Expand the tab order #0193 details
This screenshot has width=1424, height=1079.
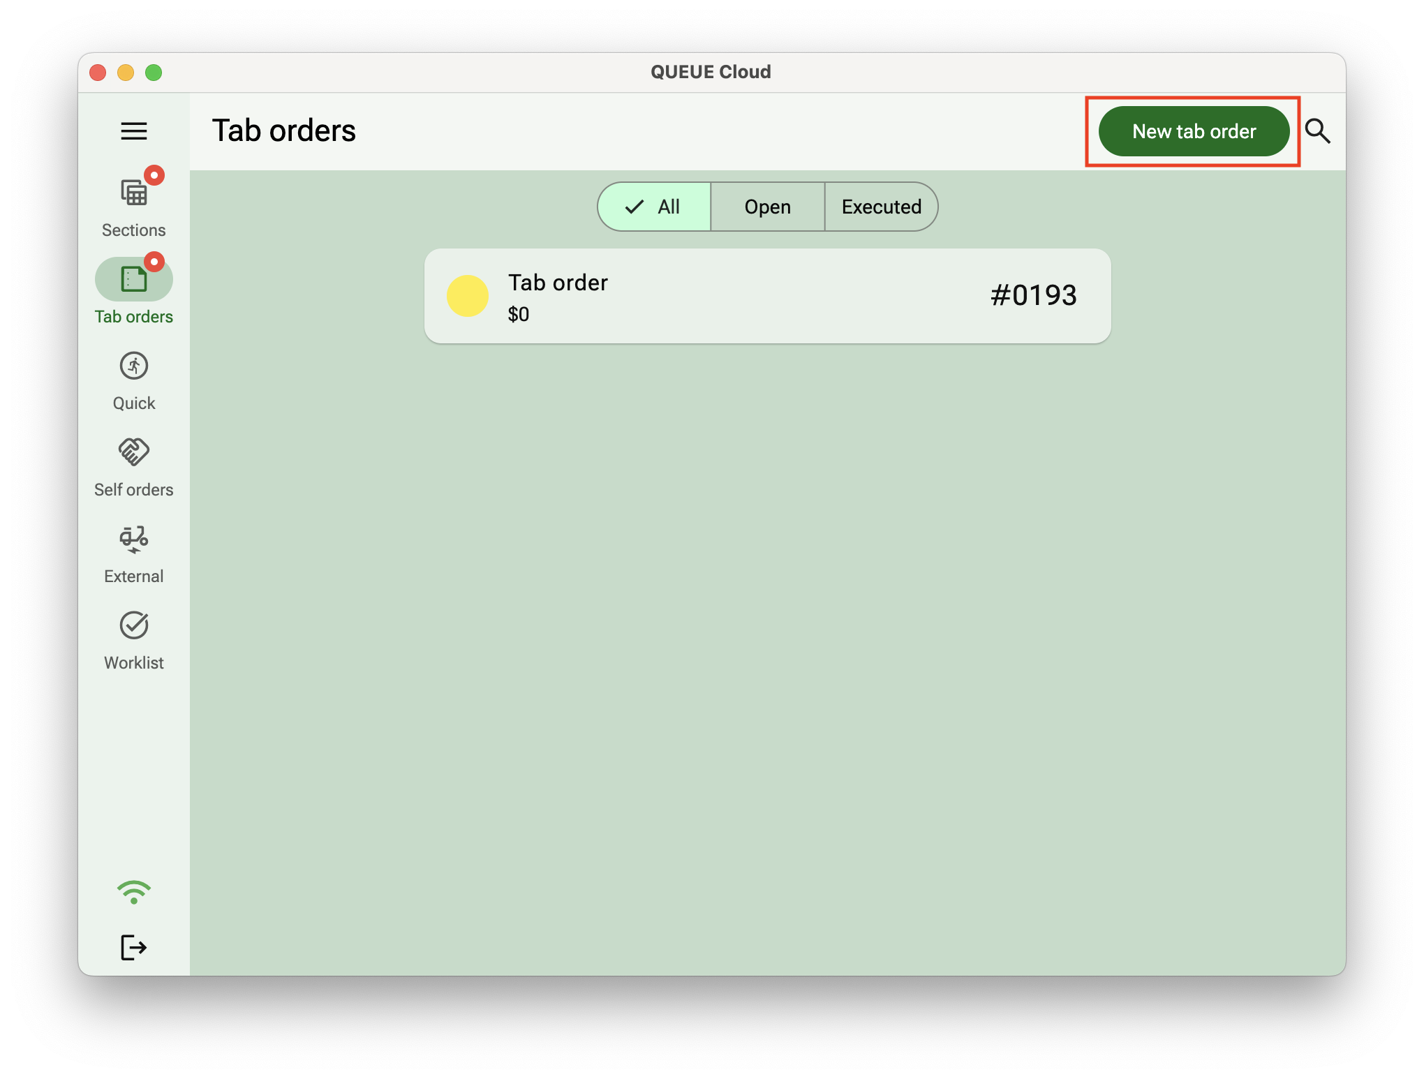pos(766,296)
